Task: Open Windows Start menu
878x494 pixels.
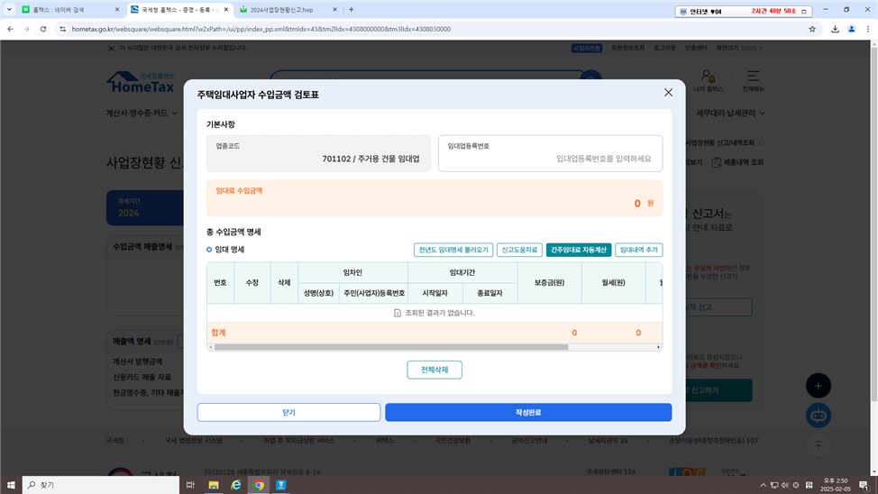Action: pos(11,485)
